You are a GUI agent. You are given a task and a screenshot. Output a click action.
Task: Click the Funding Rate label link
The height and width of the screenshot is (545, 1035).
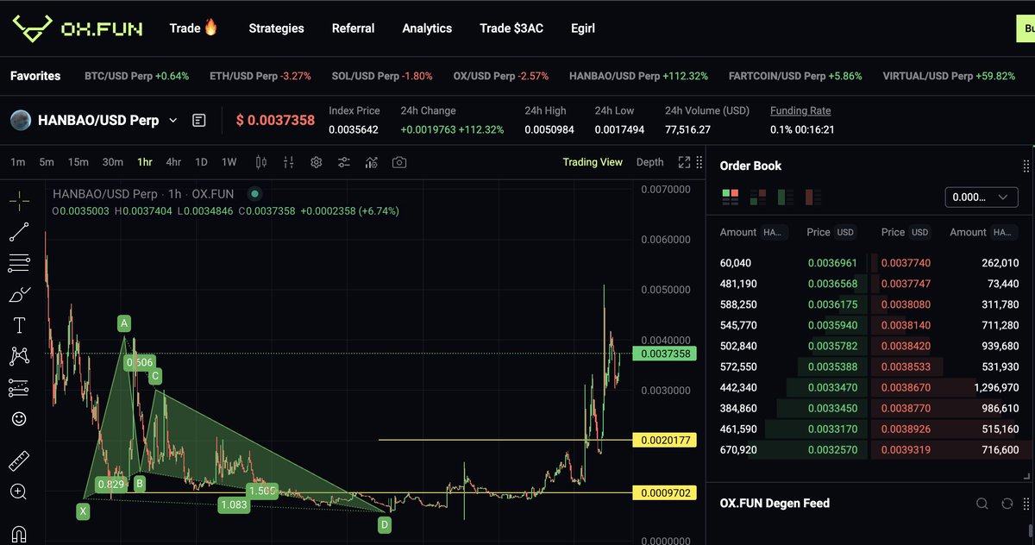point(800,110)
